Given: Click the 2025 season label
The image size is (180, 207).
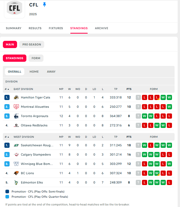Looking at the screenshot, I should 33,14.
